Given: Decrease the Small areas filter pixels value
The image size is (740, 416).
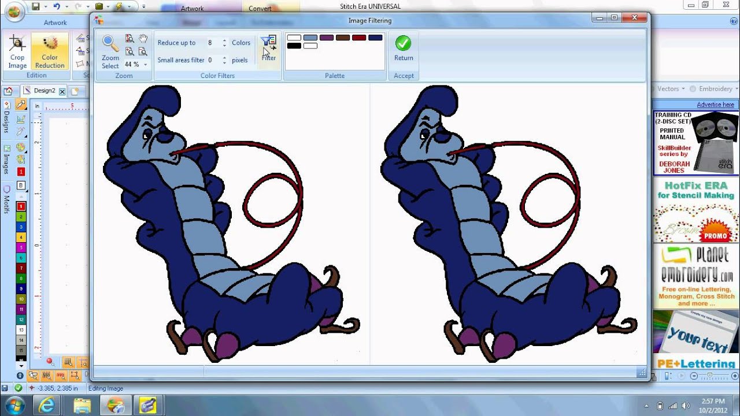Looking at the screenshot, I should [x=224, y=62].
